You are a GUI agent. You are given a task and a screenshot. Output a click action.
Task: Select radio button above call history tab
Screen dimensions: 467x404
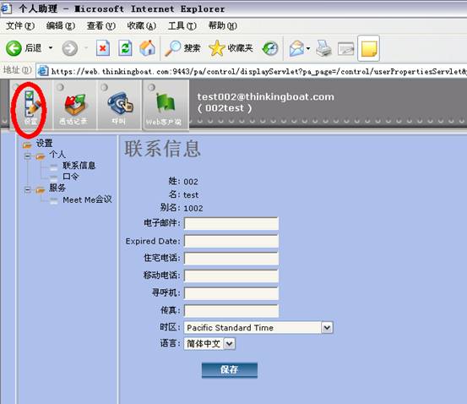pos(60,87)
